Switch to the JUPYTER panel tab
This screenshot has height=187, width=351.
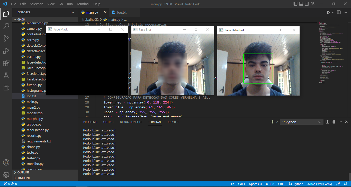click(173, 122)
